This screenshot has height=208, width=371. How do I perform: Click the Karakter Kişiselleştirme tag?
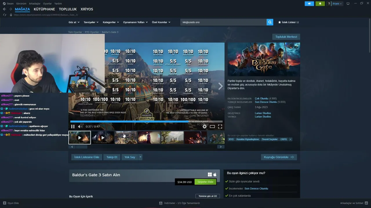tap(248, 139)
